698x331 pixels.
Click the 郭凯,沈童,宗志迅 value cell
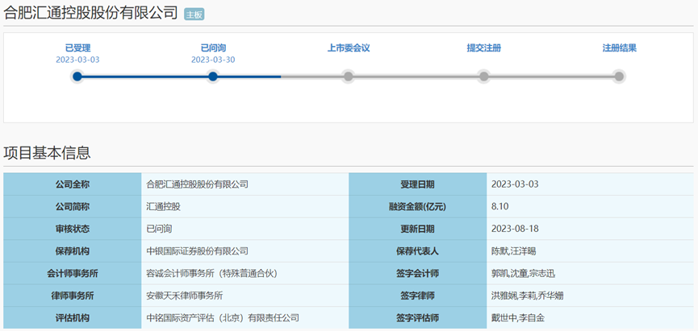(x=591, y=273)
